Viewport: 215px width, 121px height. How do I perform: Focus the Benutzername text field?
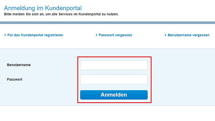pyautogui.click(x=114, y=65)
